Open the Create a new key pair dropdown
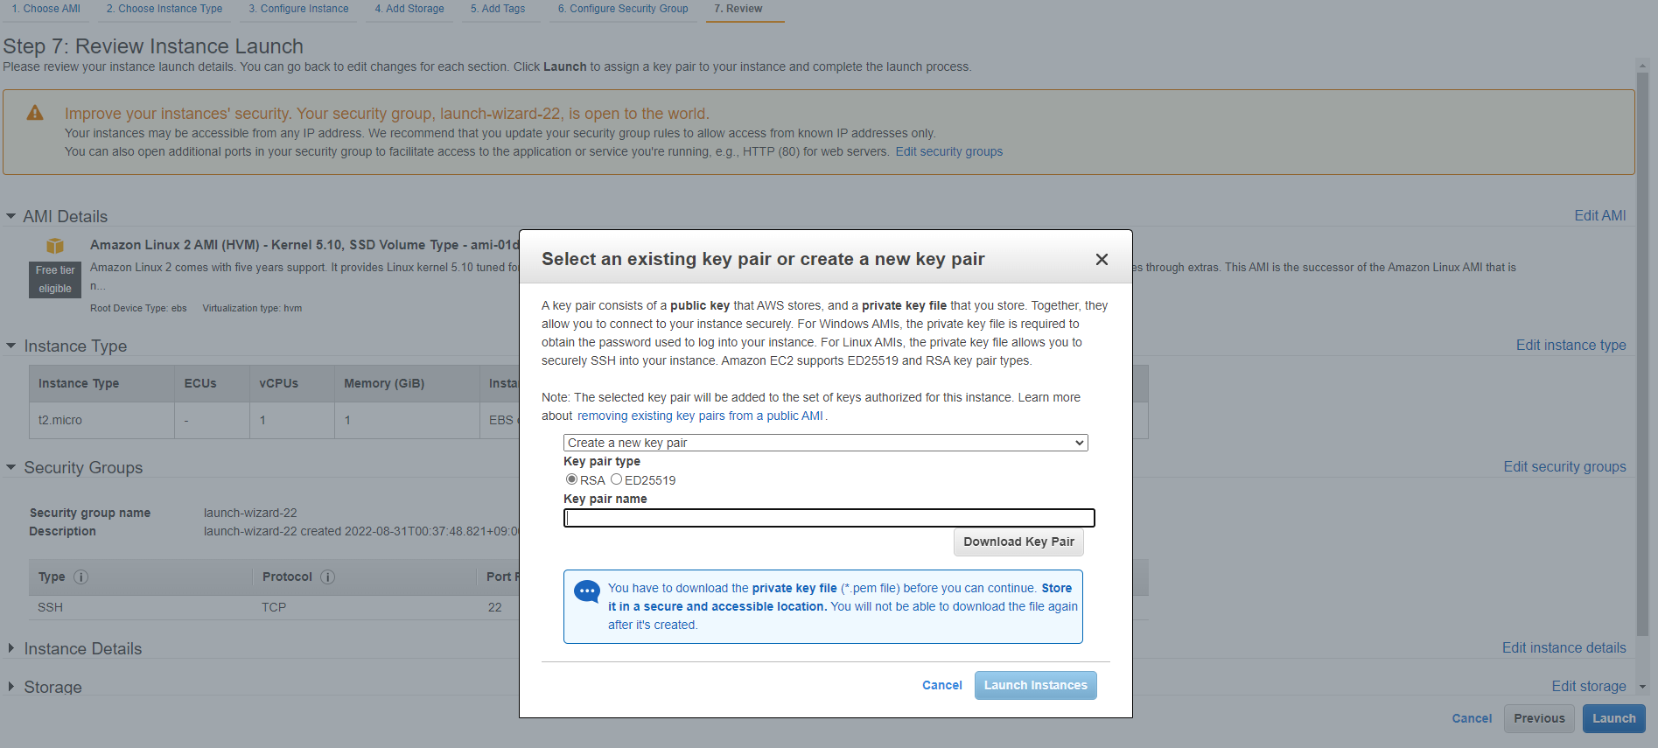Image resolution: width=1658 pixels, height=748 pixels. [x=826, y=443]
